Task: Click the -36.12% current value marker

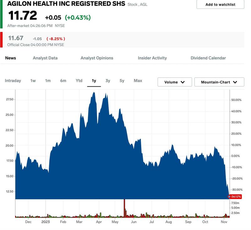Action: (235, 196)
